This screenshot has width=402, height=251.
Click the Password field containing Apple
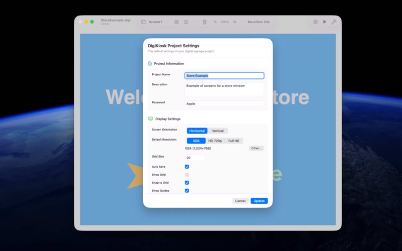tap(224, 103)
